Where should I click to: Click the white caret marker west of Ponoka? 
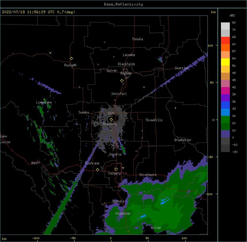tap(105, 42)
